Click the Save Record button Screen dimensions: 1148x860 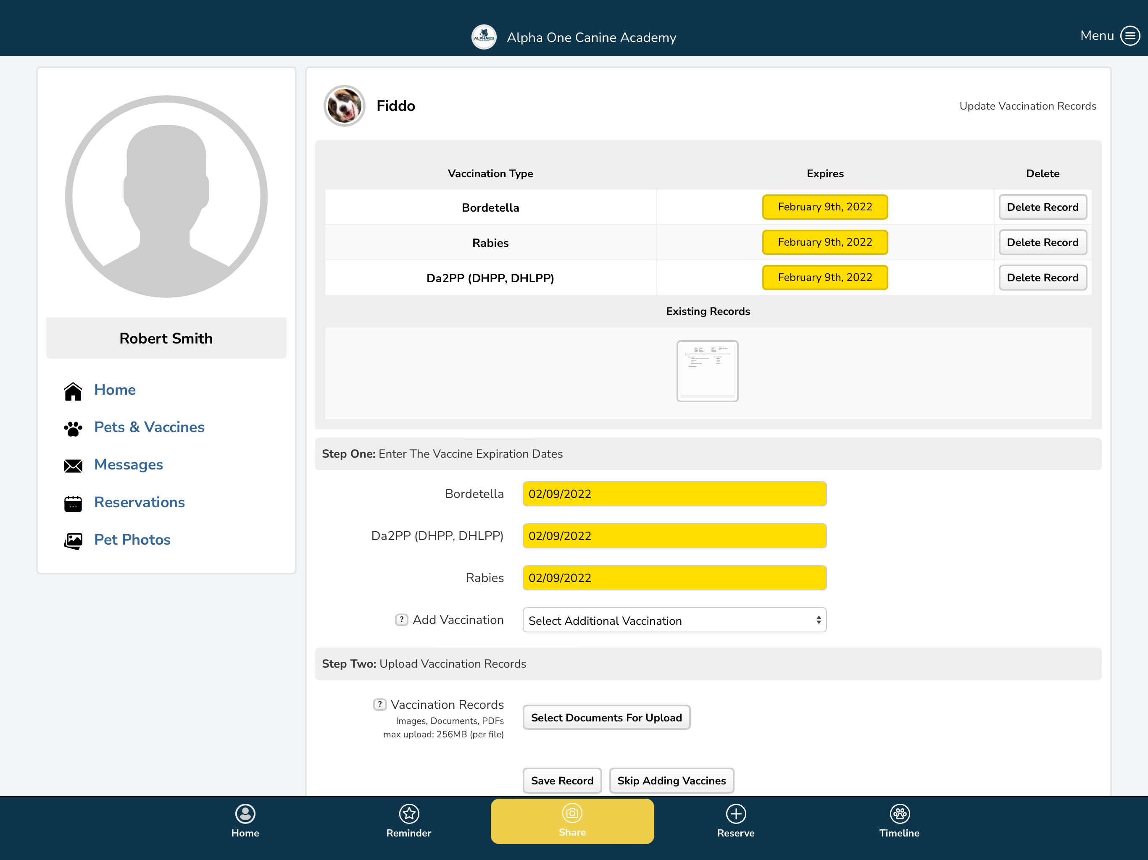562,781
